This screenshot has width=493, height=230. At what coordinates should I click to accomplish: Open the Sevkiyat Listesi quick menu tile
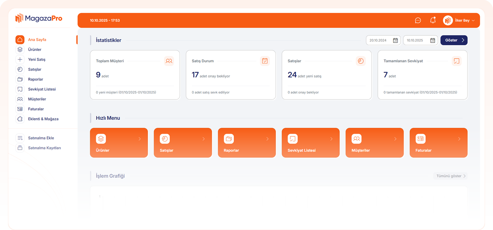point(311,143)
